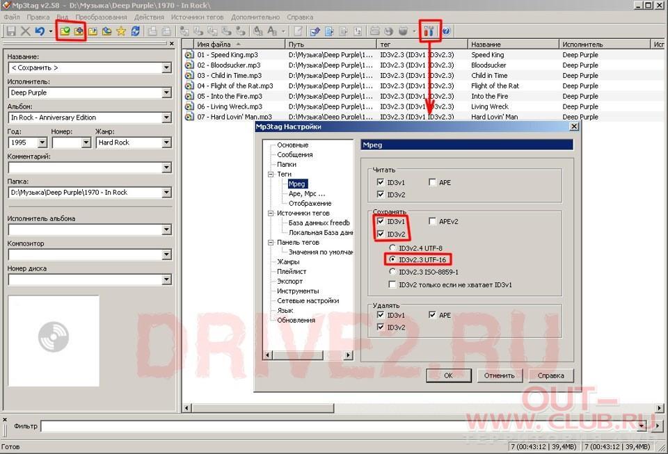Select the ID3v2.4 UTF-8 radio button
Viewport: 668px width, 454px height.
point(392,248)
